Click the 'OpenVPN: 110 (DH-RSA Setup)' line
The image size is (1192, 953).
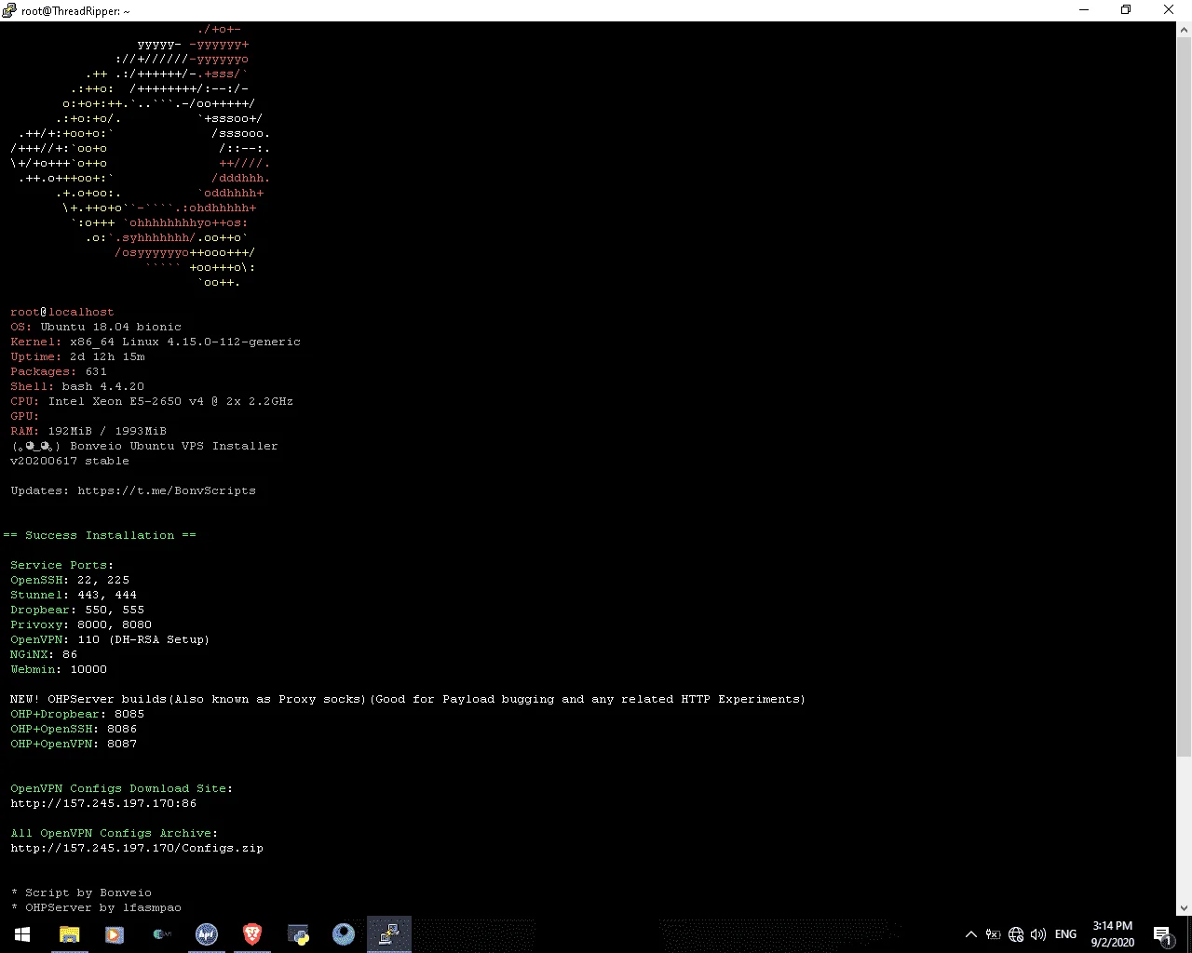pos(110,639)
